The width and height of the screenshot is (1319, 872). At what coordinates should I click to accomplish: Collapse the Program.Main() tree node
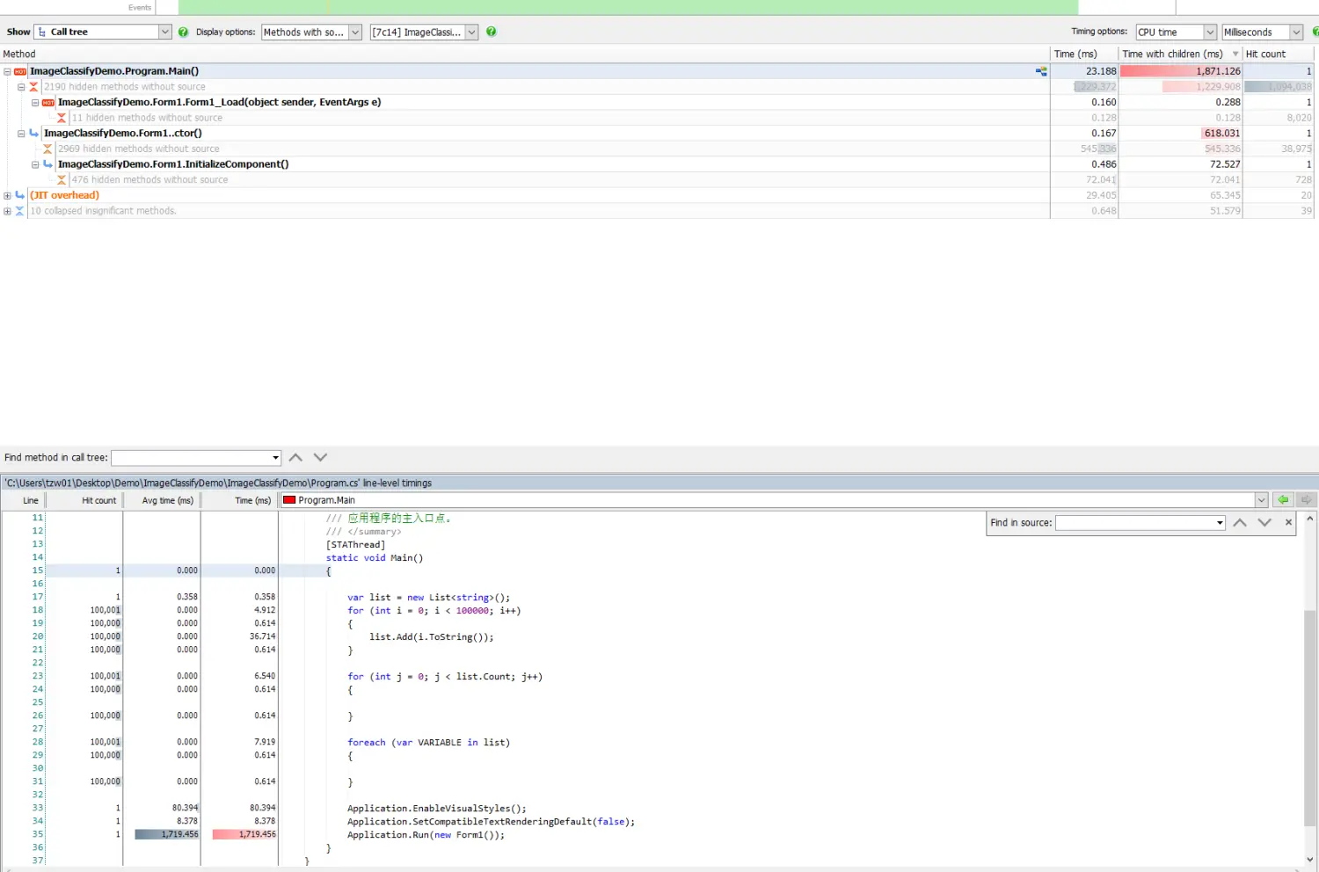pos(7,71)
